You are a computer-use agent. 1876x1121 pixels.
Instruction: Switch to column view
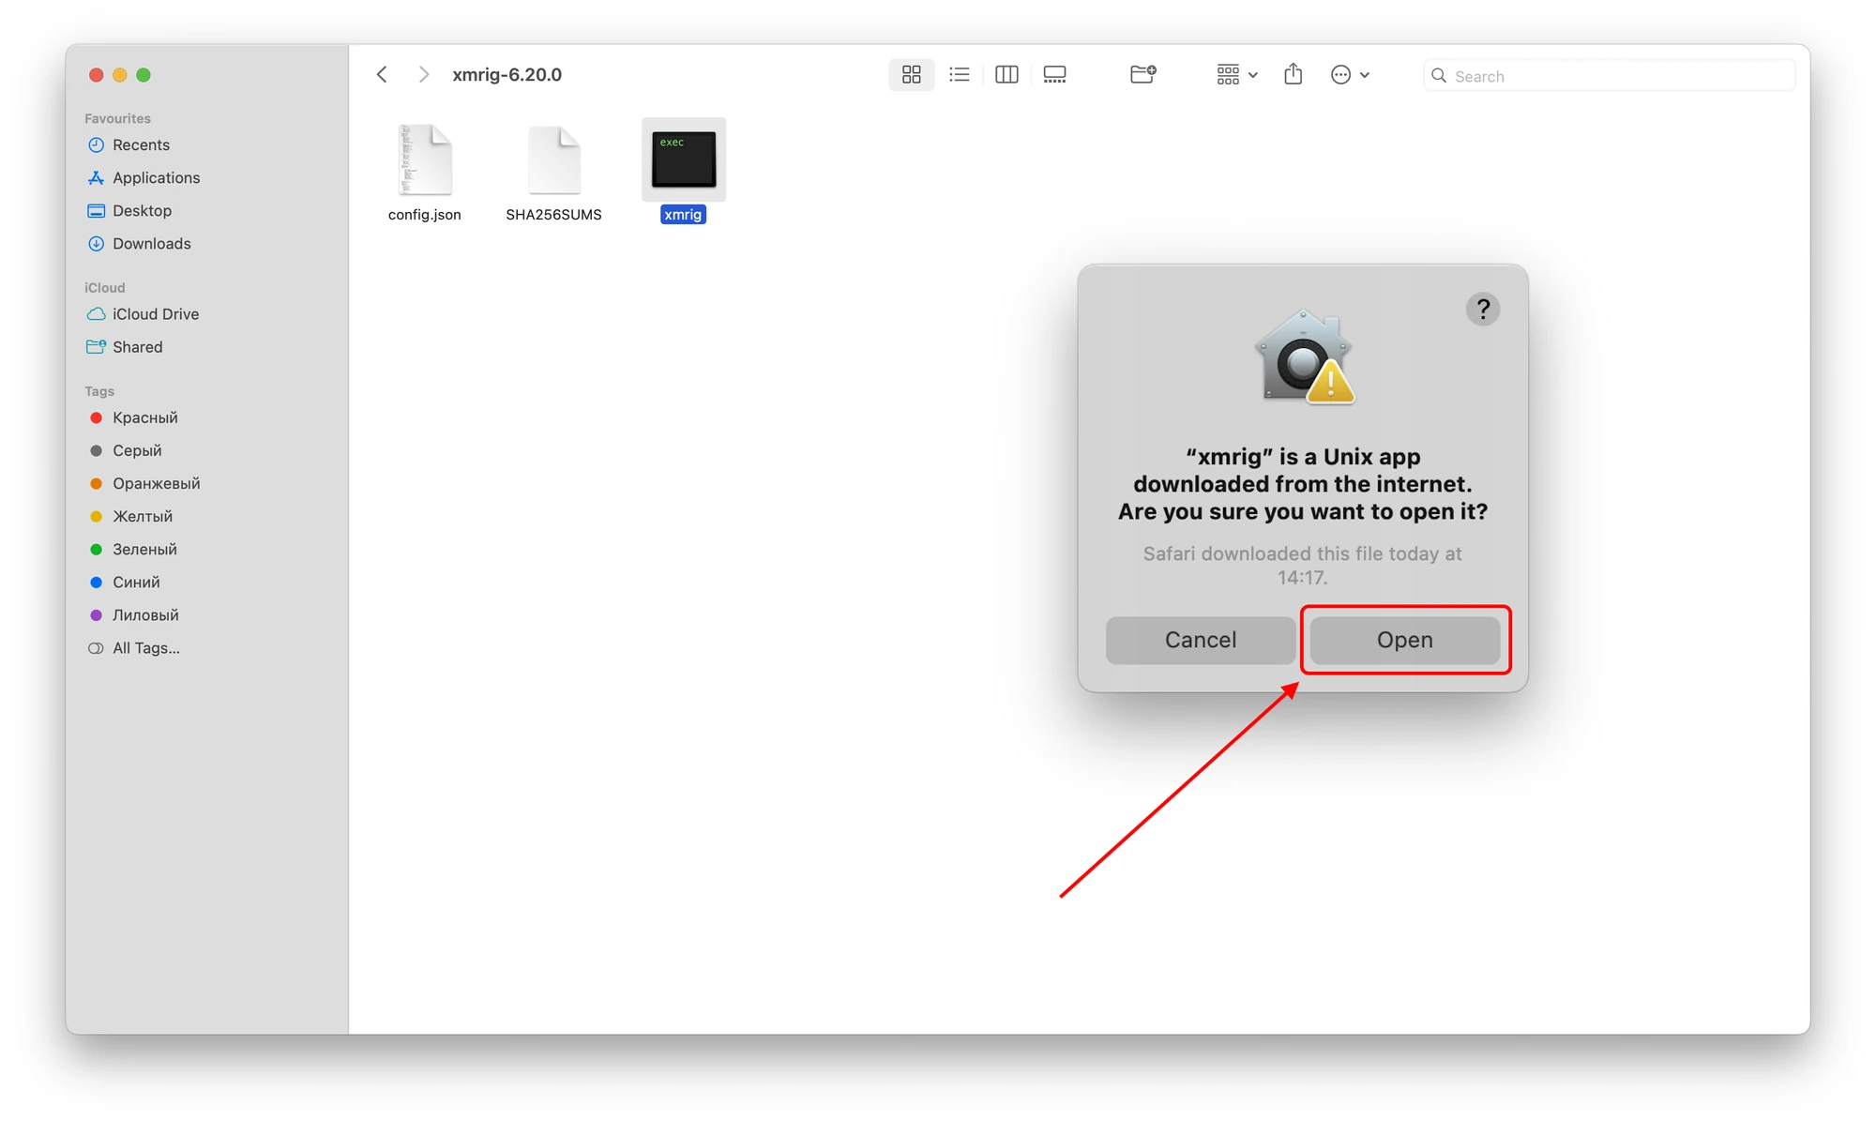pos(1006,75)
